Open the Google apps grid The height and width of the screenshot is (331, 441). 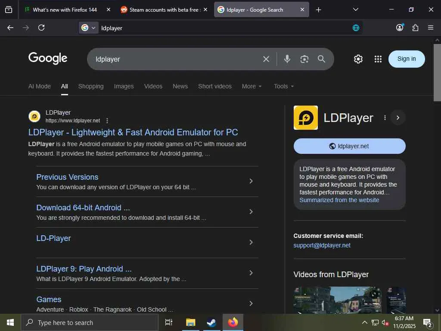click(x=378, y=59)
